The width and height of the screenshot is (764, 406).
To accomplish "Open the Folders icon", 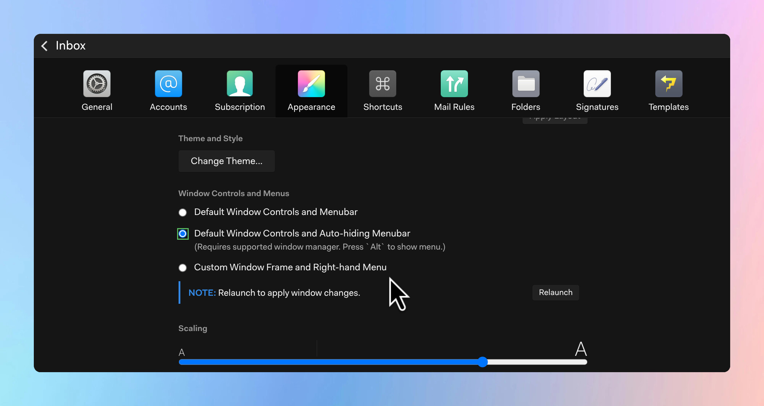I will tap(525, 84).
